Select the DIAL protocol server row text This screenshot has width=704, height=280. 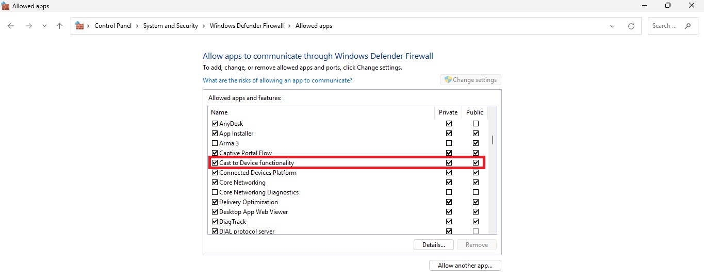coord(247,232)
